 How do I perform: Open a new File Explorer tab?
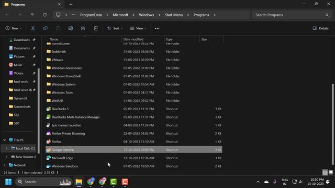tap(71, 4)
